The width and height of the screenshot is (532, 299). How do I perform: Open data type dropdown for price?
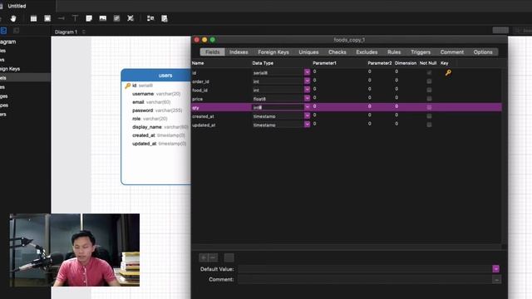click(x=307, y=98)
